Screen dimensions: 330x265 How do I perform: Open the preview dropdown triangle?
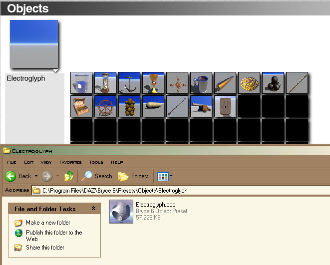click(x=55, y=71)
